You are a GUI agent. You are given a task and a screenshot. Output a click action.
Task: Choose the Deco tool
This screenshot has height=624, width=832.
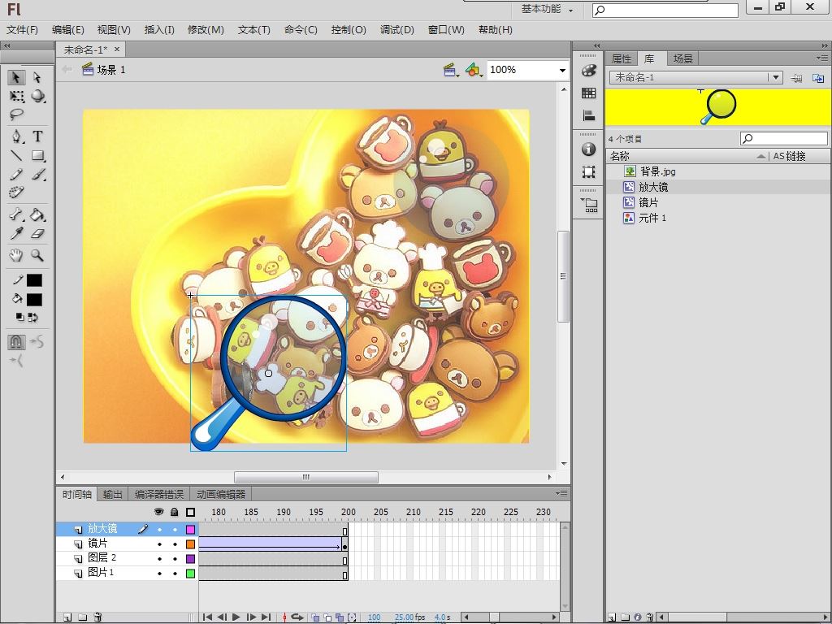point(16,192)
